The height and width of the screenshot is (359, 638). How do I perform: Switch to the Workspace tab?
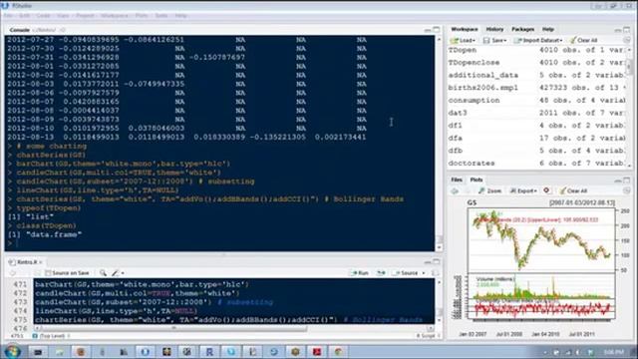tap(465, 29)
